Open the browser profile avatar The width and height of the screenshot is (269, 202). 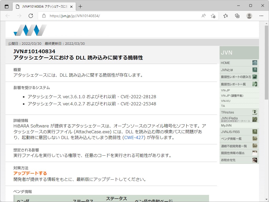coord(249,16)
